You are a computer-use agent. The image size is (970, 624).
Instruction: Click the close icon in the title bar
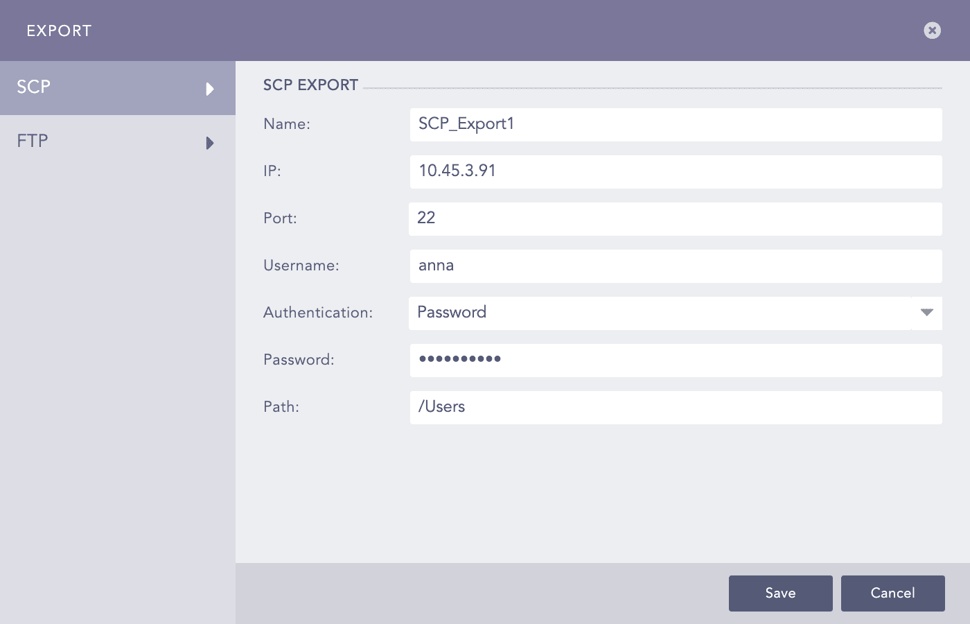[932, 30]
